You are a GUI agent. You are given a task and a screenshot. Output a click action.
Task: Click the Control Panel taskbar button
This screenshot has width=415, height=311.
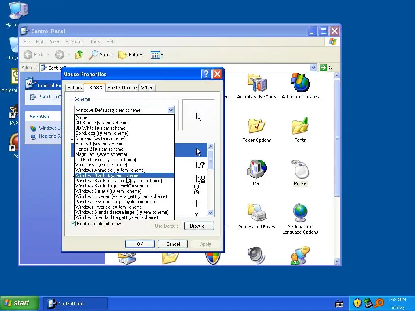click(75, 304)
